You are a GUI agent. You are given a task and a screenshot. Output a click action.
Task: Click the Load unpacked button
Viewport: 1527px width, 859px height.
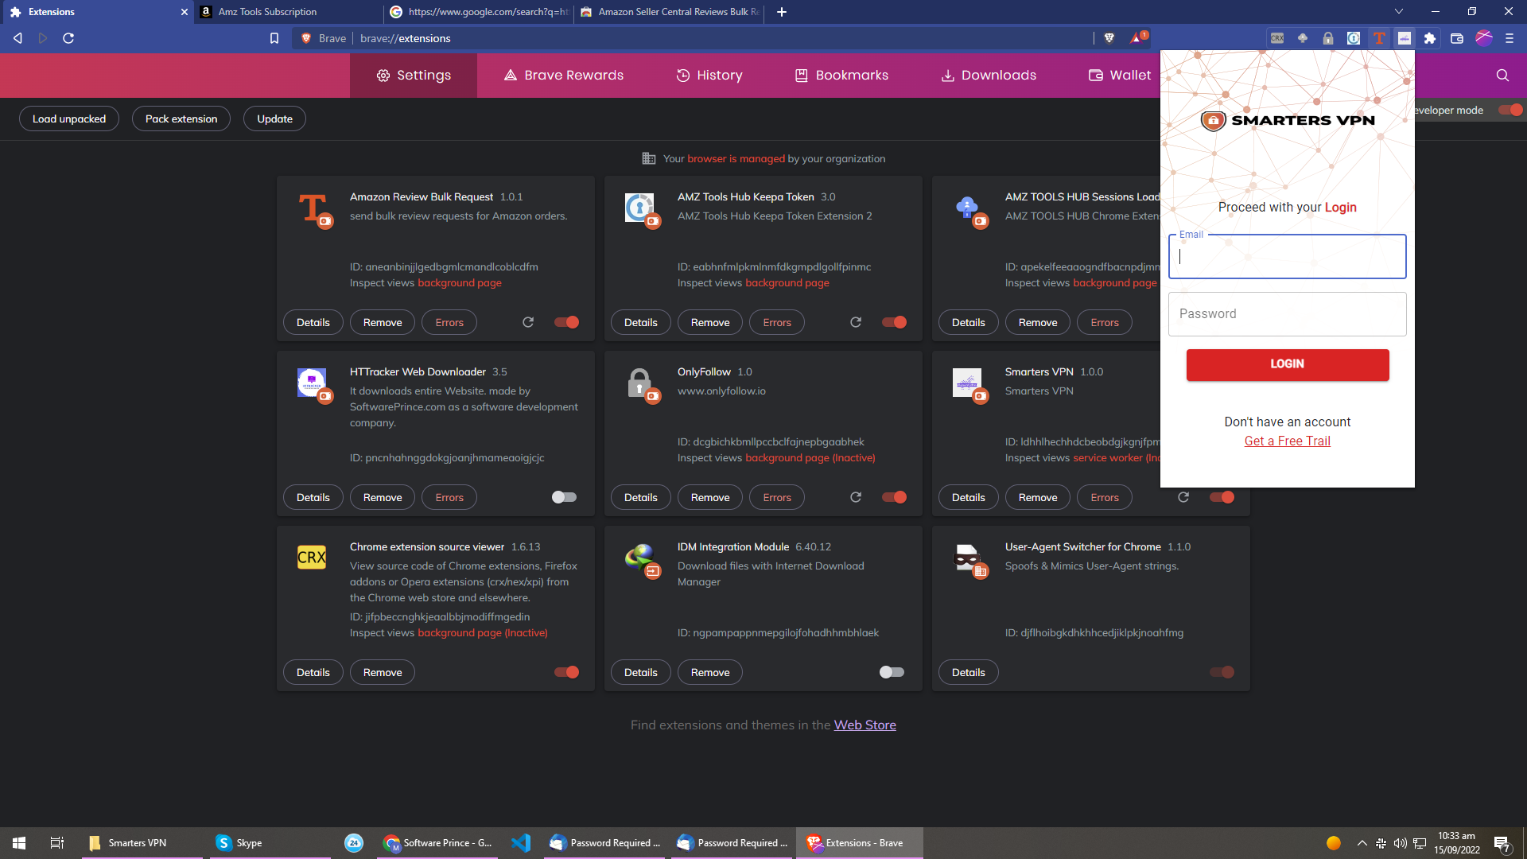pyautogui.click(x=69, y=119)
